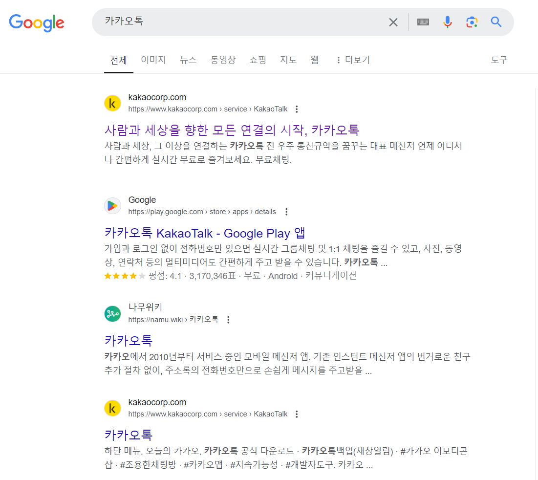Click the Google logo
The width and height of the screenshot is (538, 480).
click(x=36, y=22)
